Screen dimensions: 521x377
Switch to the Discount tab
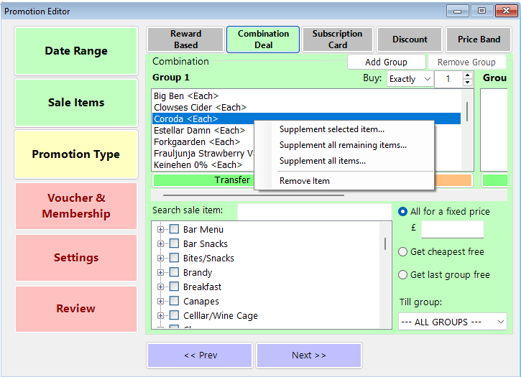410,39
